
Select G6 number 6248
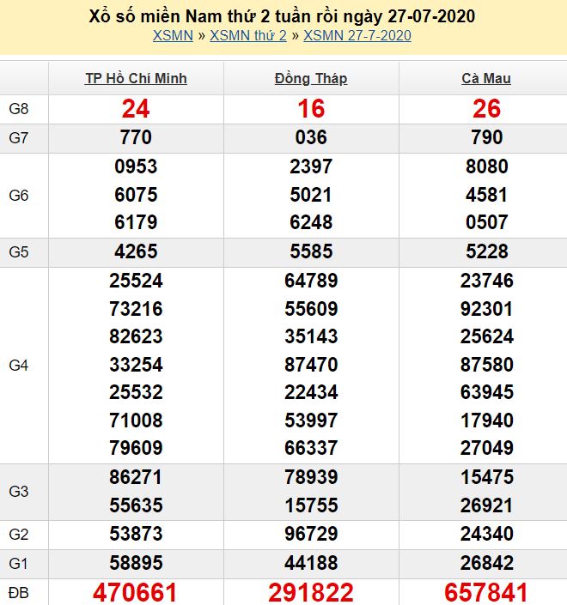coord(311,222)
